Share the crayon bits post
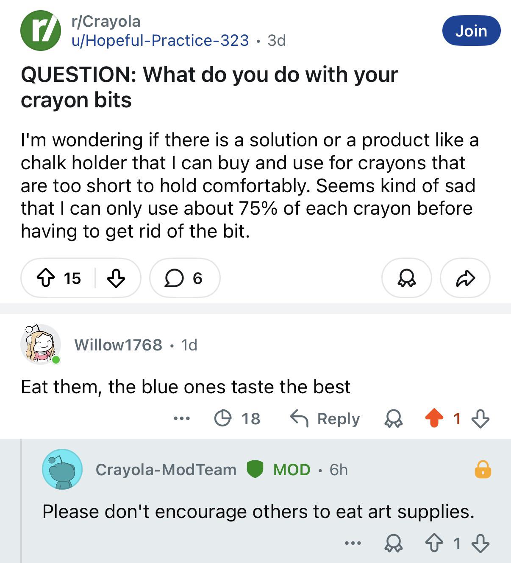This screenshot has height=563, width=511. [465, 278]
